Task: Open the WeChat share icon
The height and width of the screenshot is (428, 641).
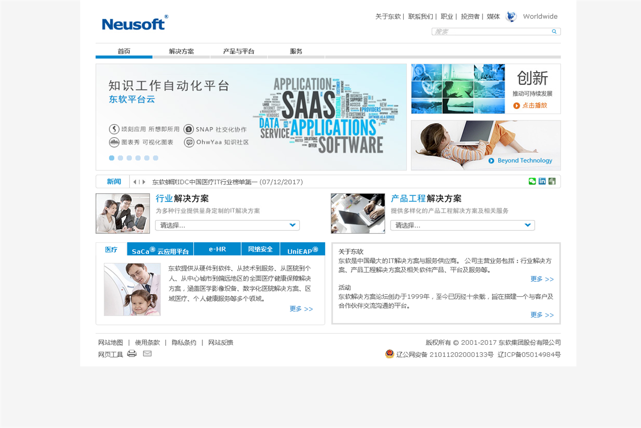Action: [532, 181]
